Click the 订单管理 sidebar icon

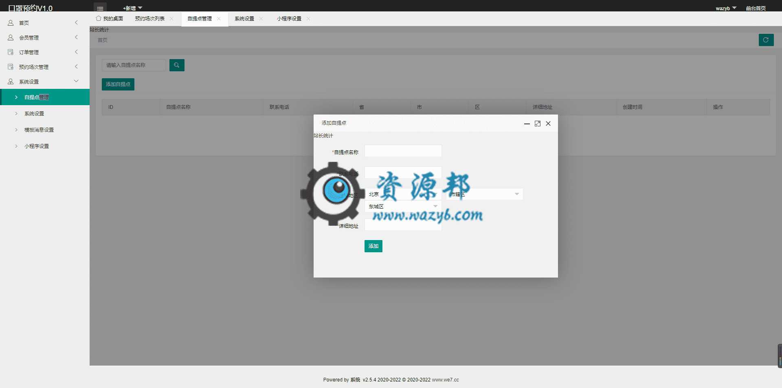(x=11, y=52)
